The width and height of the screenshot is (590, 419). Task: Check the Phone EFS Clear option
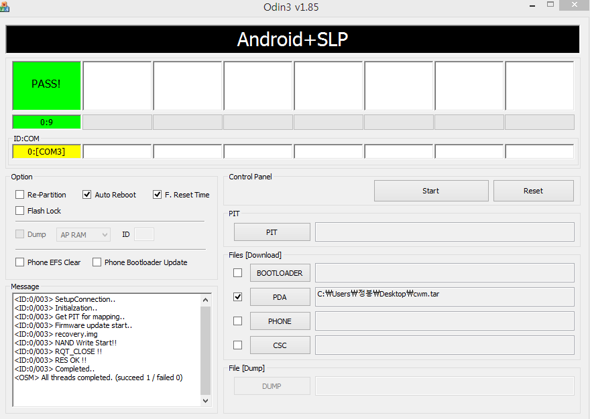pyautogui.click(x=20, y=262)
